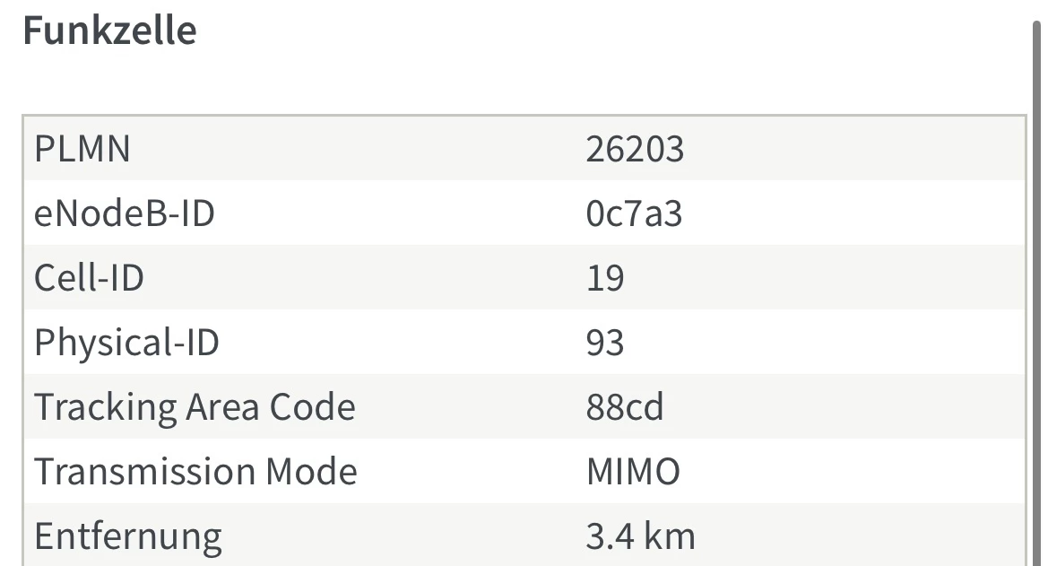Screen dimensions: 1048x566
Task: Select the eNodeB-ID label
Action: pos(125,213)
